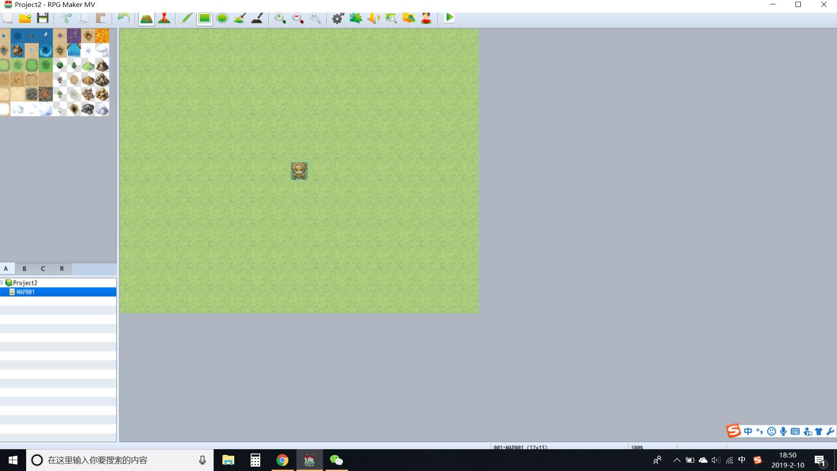This screenshot has height=471, width=837.
Task: Pick the lava tile in the palette
Action: click(102, 36)
